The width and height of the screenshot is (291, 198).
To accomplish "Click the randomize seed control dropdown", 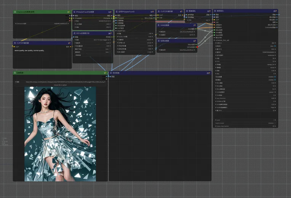I will (245, 55).
